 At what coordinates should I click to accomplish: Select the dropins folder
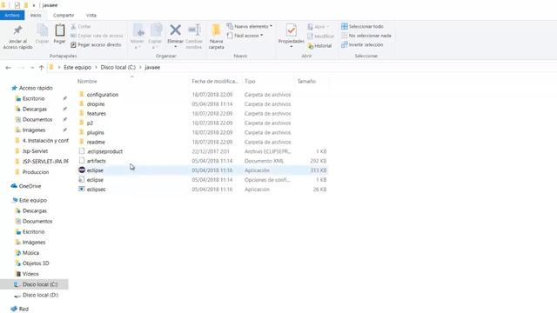pos(96,104)
